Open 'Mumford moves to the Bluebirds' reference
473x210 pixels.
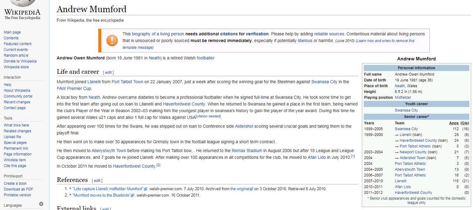pyautogui.click(x=101, y=195)
